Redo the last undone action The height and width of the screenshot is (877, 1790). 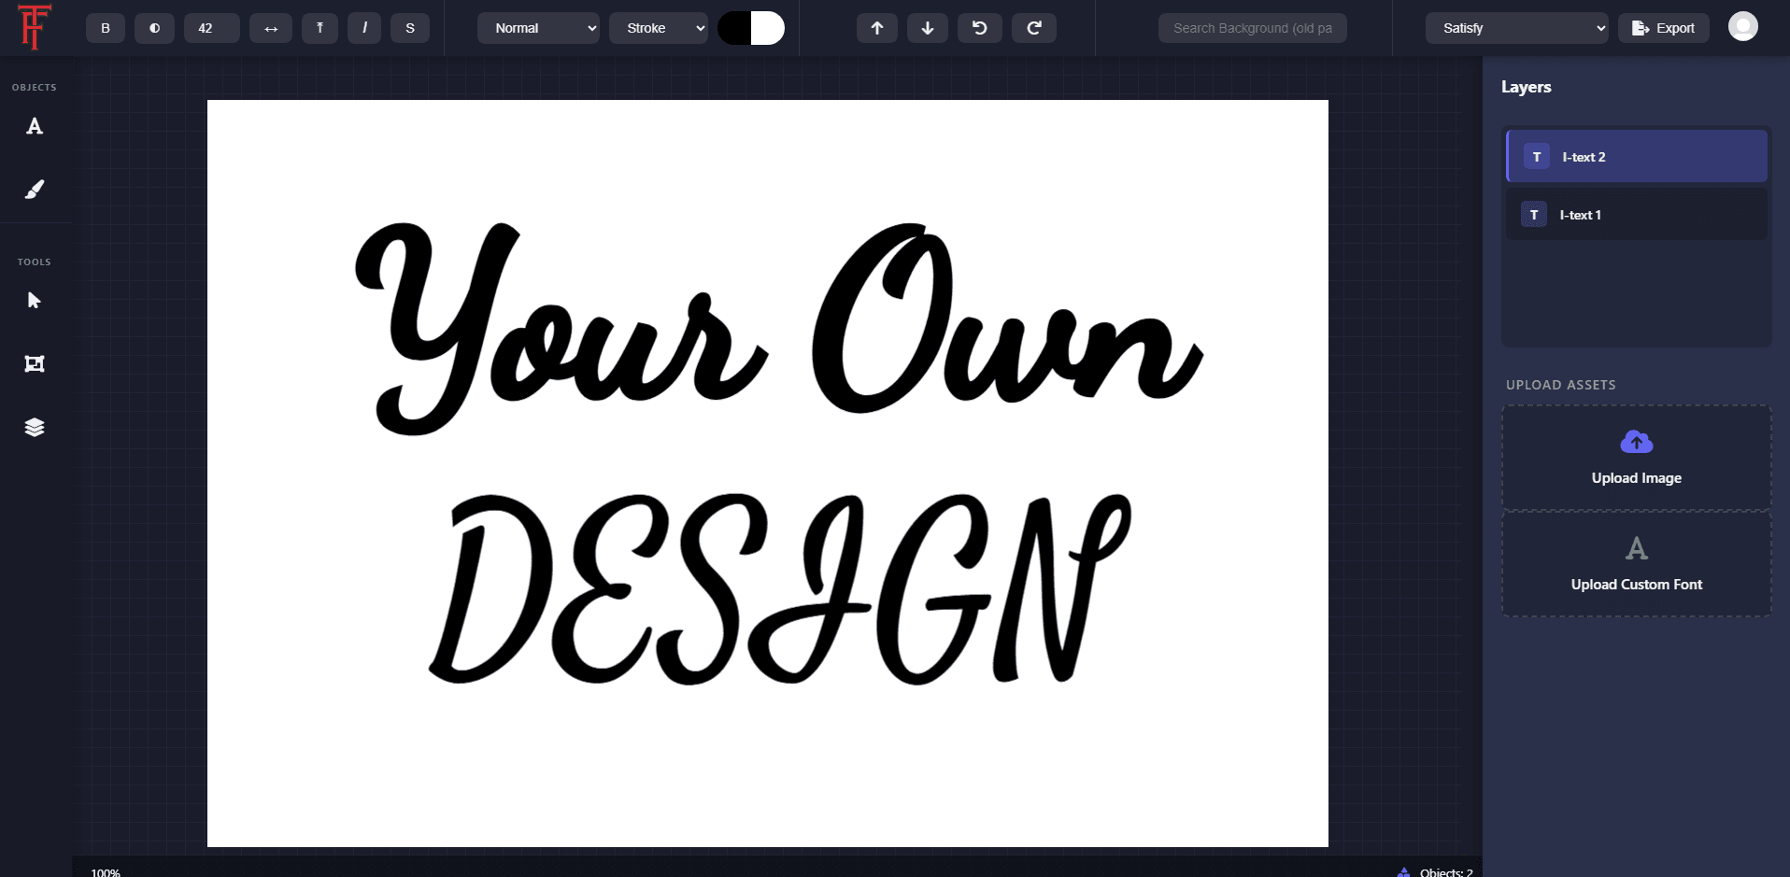click(1034, 28)
